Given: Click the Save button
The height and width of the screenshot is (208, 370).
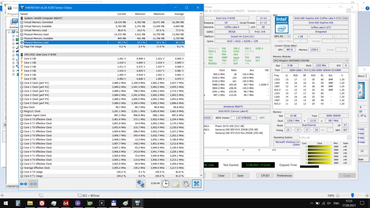Looking at the screenshot, I should [x=240, y=175].
